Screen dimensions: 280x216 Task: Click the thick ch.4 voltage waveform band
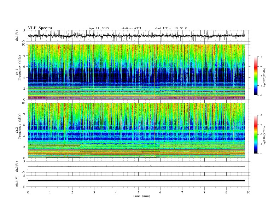click(x=136, y=181)
